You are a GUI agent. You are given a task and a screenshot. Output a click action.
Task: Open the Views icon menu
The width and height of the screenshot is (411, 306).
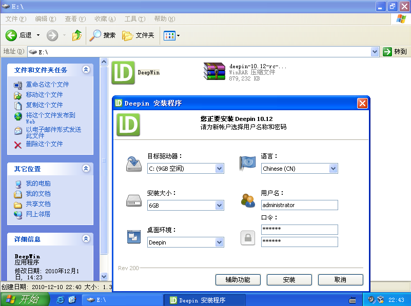pyautogui.click(x=169, y=35)
